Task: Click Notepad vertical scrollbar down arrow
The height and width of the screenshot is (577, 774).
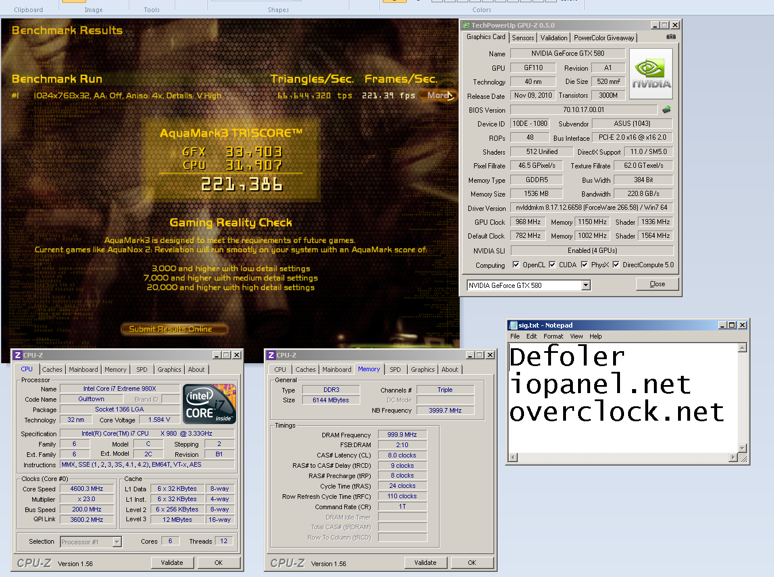Action: [x=742, y=448]
